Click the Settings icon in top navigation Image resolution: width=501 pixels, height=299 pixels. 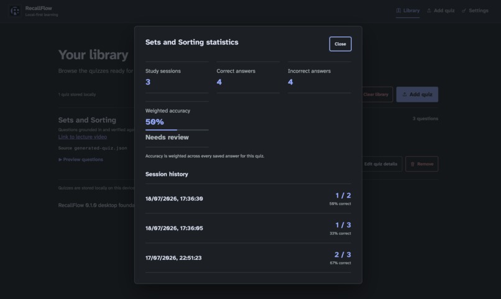click(464, 11)
